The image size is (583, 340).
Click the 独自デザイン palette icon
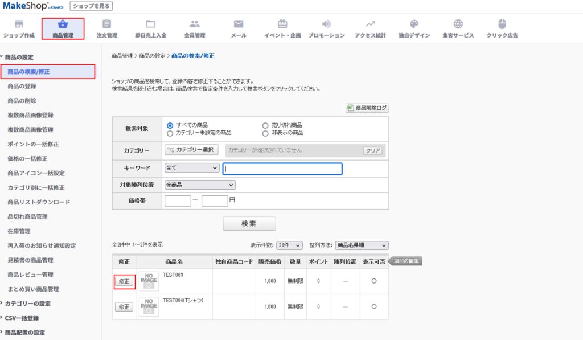414,24
